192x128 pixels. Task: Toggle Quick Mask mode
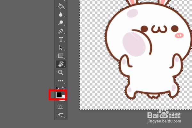pos(60,107)
